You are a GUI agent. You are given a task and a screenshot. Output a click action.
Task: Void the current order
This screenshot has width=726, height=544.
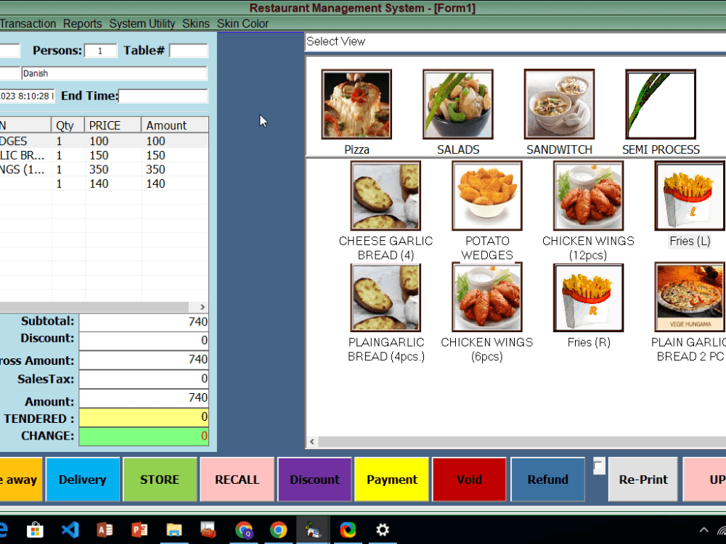click(x=469, y=479)
